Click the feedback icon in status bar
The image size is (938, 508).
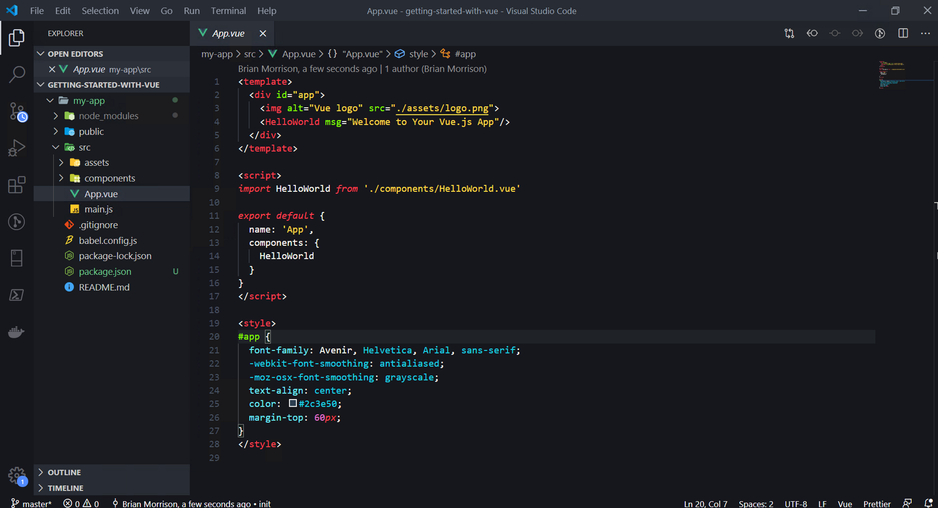(907, 503)
